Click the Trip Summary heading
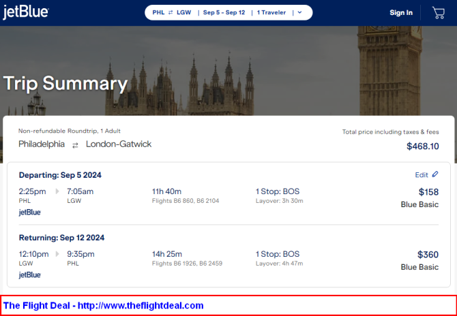 [65, 84]
